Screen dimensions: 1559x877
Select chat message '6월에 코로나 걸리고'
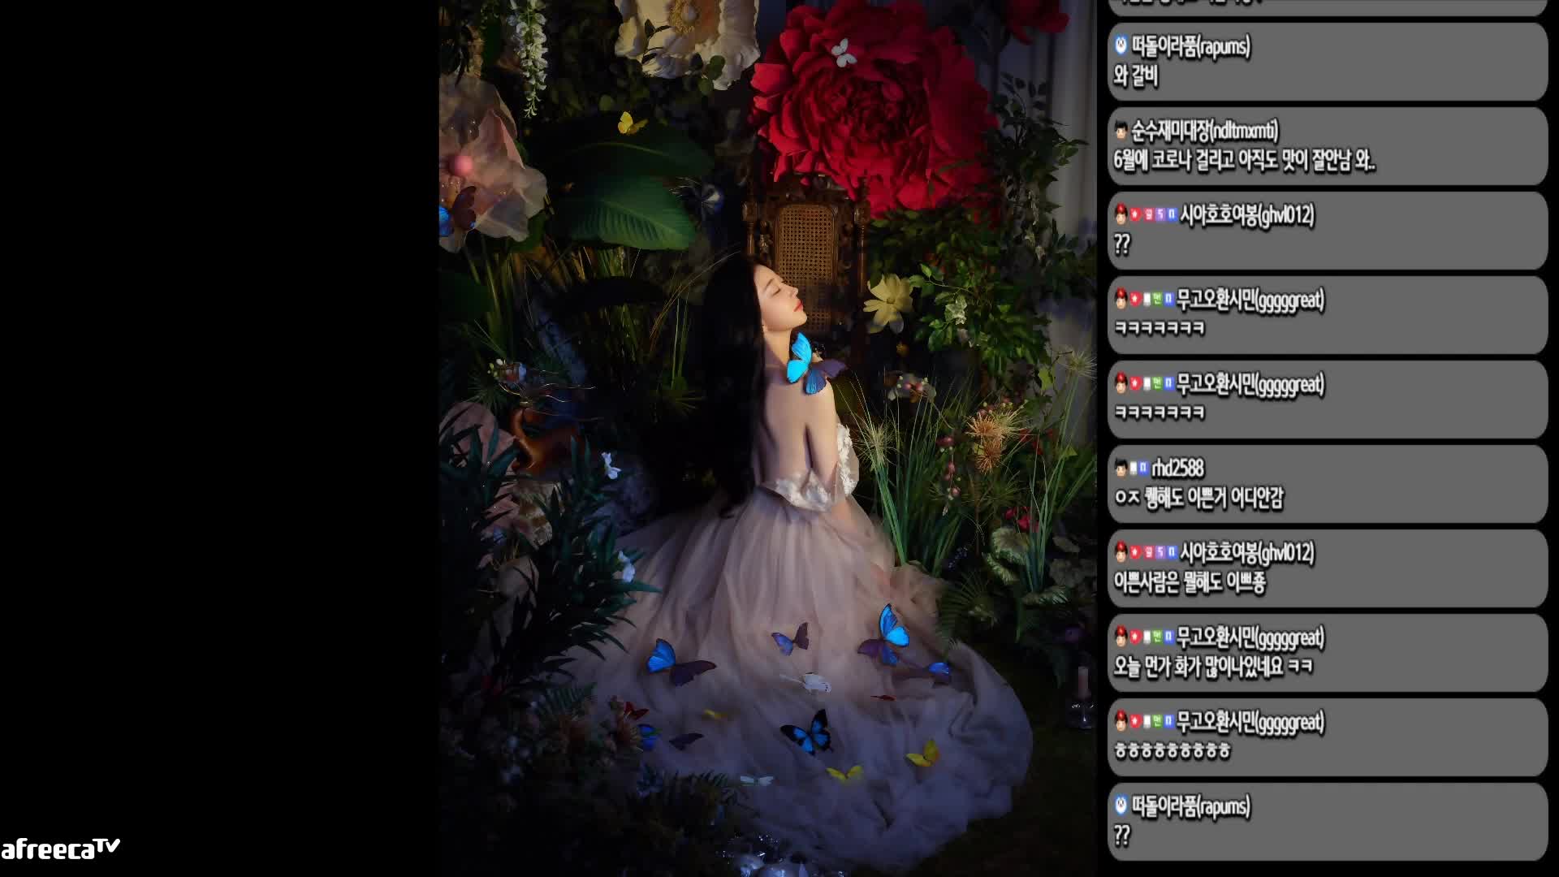point(1244,162)
